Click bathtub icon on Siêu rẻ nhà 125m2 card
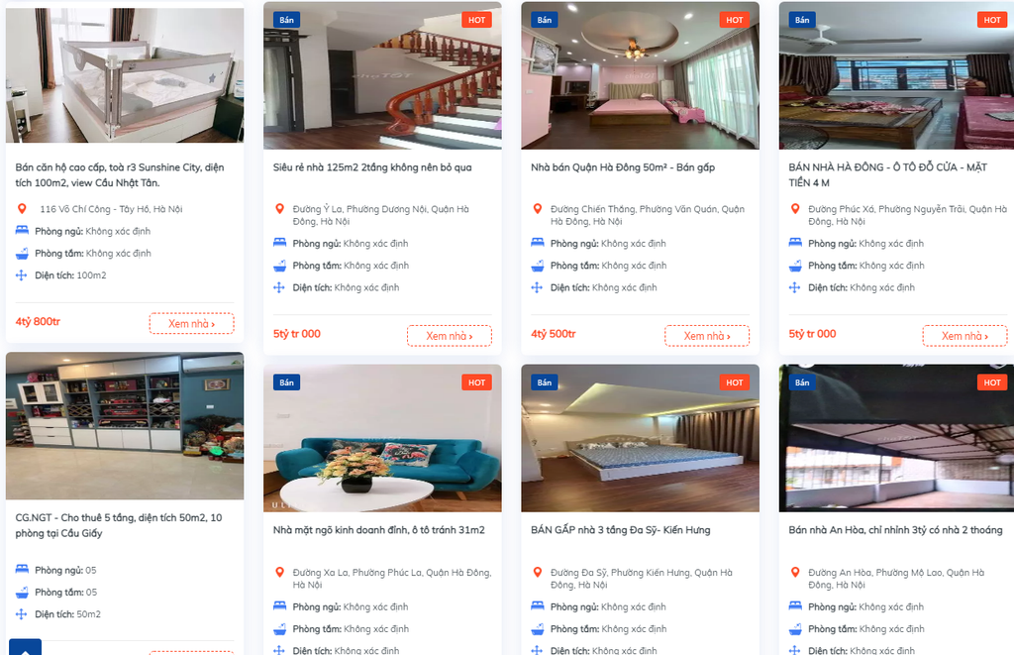This screenshot has width=1014, height=655. click(x=279, y=266)
